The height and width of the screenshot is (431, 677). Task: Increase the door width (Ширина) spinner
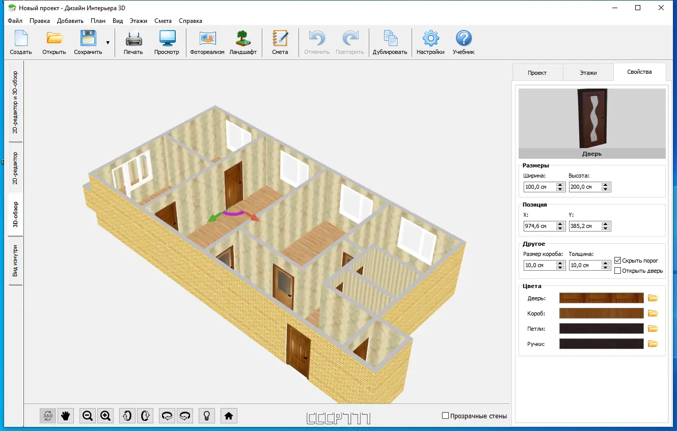560,185
